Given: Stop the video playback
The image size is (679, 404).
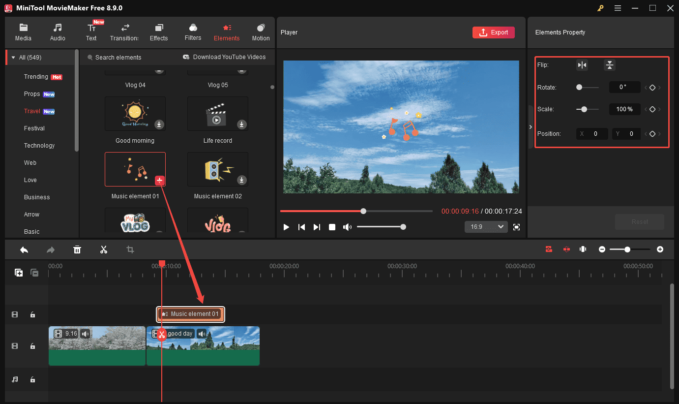Looking at the screenshot, I should tap(332, 227).
